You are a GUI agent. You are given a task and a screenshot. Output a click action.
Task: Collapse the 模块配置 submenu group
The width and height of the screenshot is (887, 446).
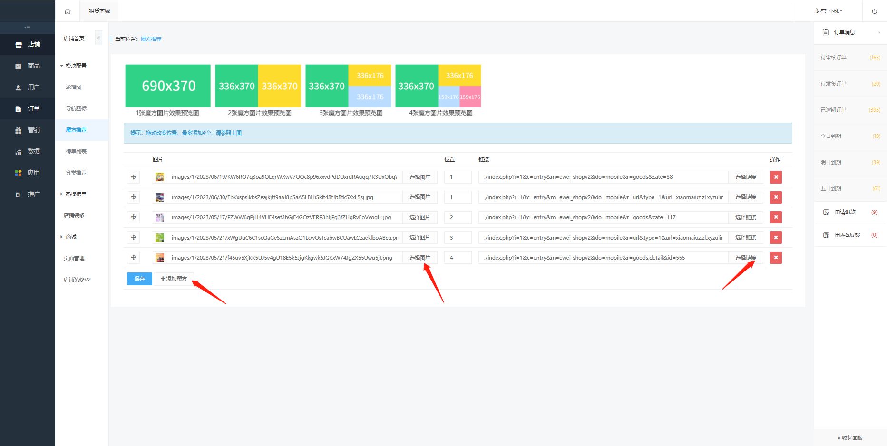[x=76, y=66]
